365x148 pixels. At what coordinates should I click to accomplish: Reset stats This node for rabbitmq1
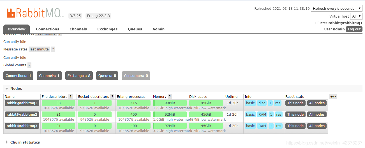(295, 103)
